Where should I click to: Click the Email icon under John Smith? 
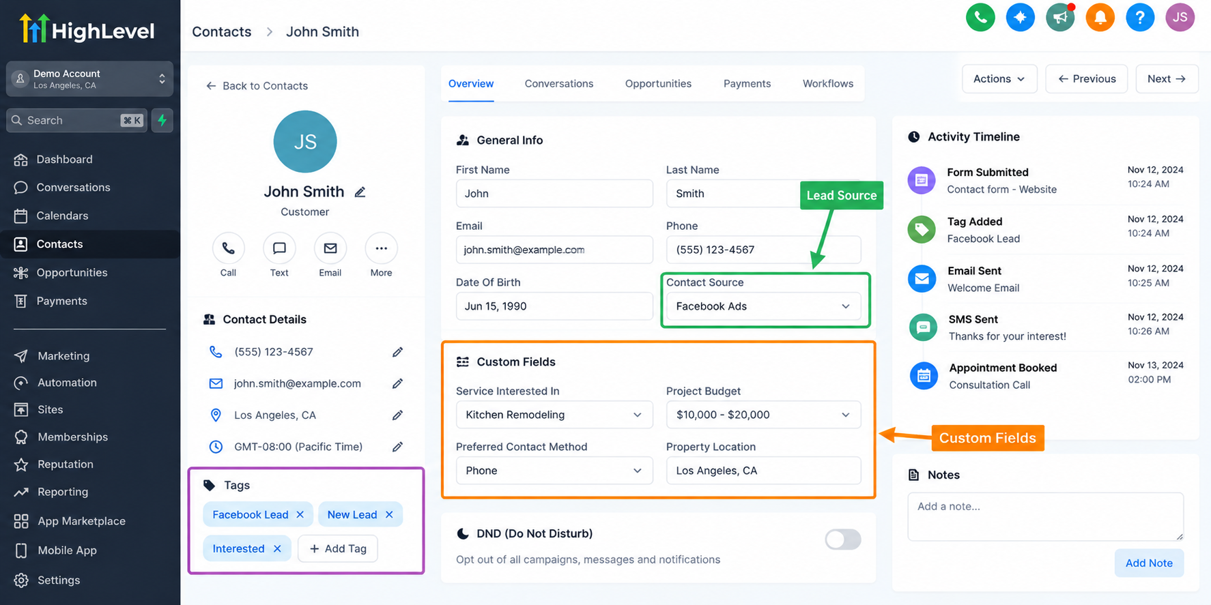pos(330,249)
